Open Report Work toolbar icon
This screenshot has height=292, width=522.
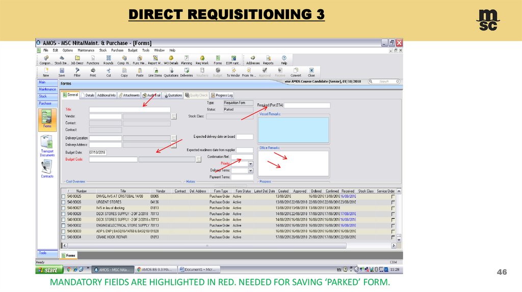pyautogui.click(x=155, y=60)
